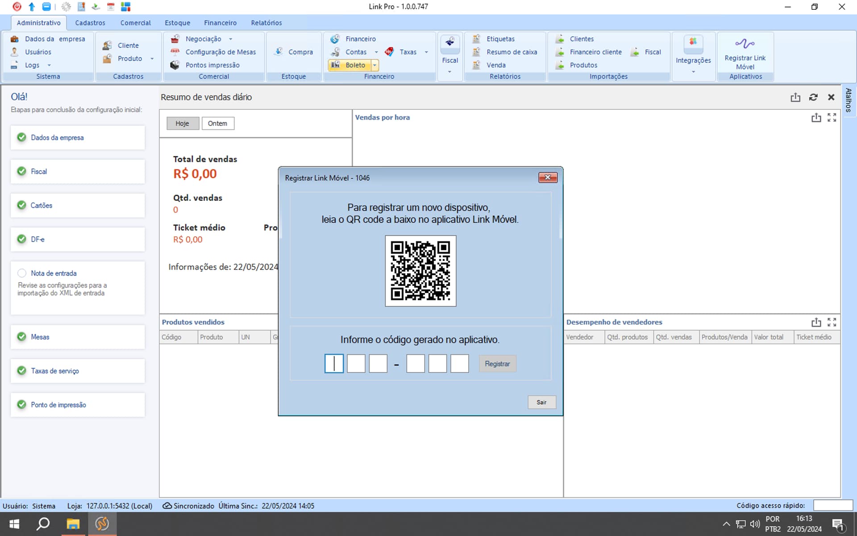
Task: Open the Negociação dropdown arrow
Action: 230,39
